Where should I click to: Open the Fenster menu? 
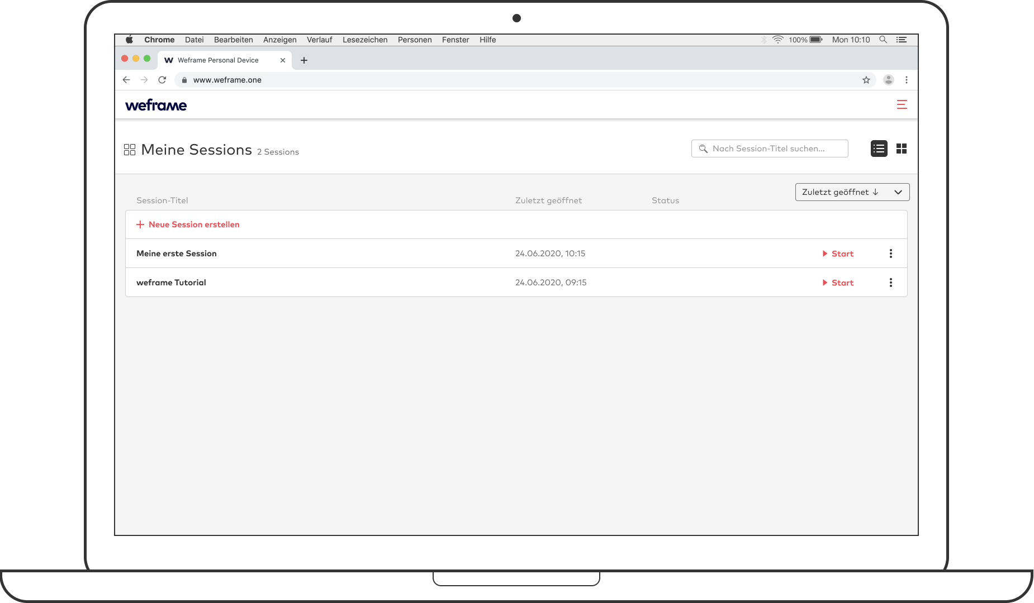(456, 40)
